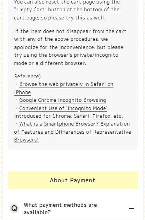
Task: Click the underlined 'Browsers!' link text
Action: pyautogui.click(x=26, y=140)
